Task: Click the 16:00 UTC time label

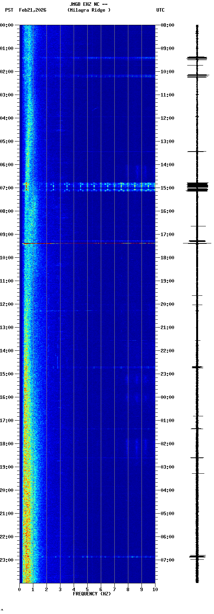Action: pos(167,211)
